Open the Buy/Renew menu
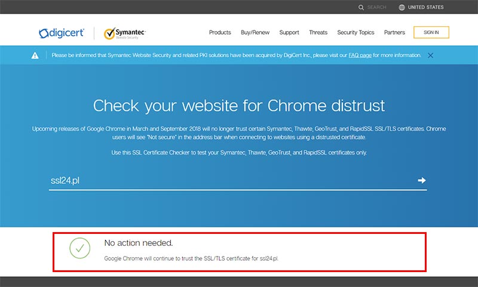 tap(255, 32)
